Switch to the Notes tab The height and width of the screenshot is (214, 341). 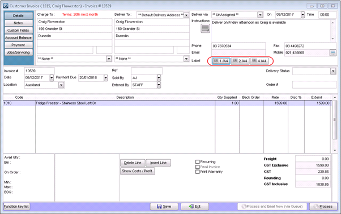click(18, 23)
